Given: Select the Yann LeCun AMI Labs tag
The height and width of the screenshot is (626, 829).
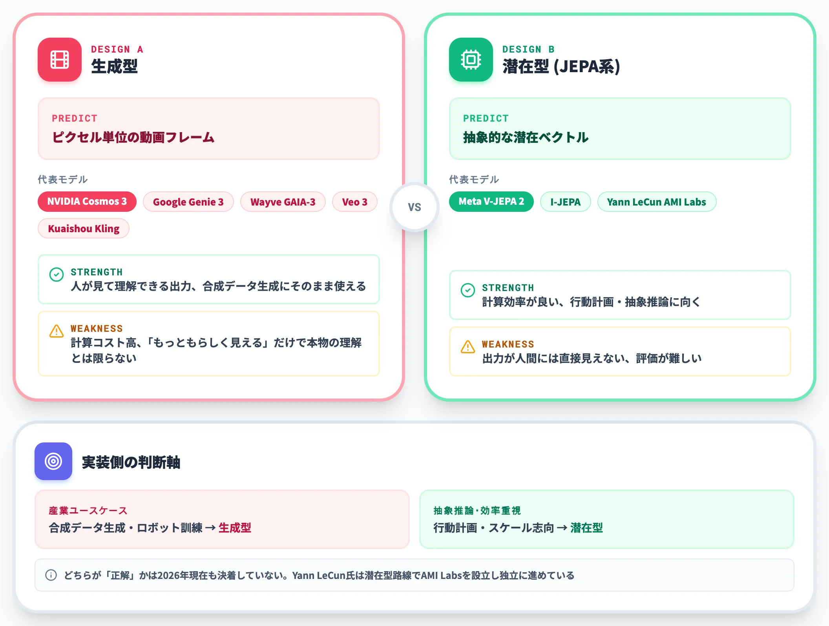Looking at the screenshot, I should click(x=657, y=202).
